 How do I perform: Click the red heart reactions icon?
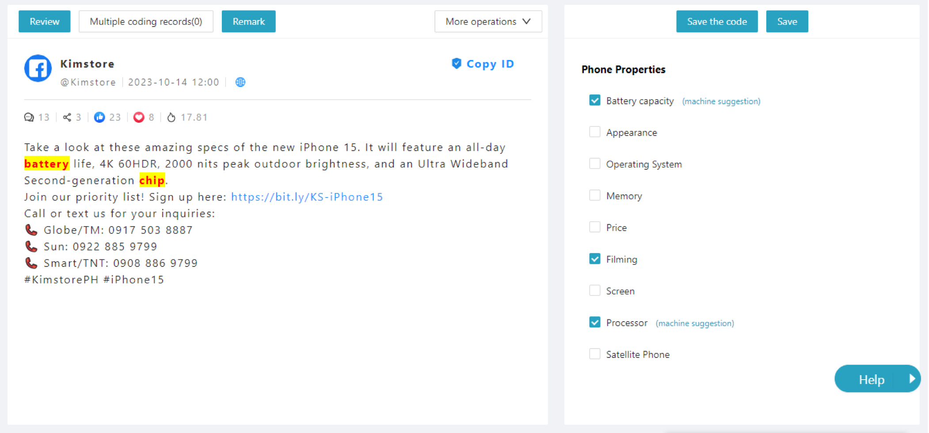point(139,117)
